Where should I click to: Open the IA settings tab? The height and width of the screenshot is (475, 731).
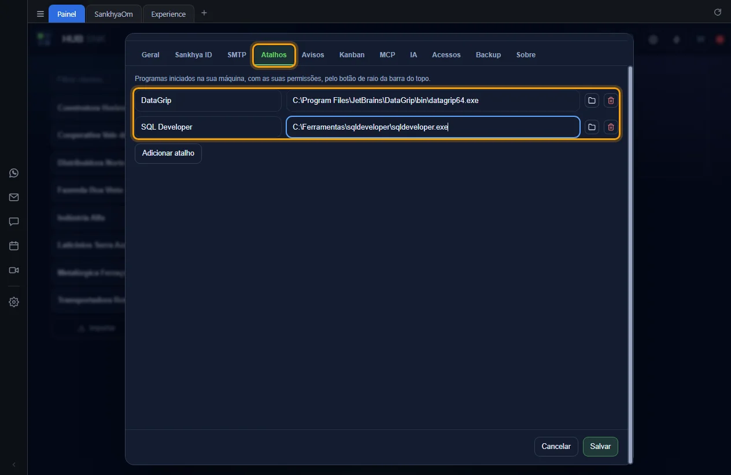point(414,55)
